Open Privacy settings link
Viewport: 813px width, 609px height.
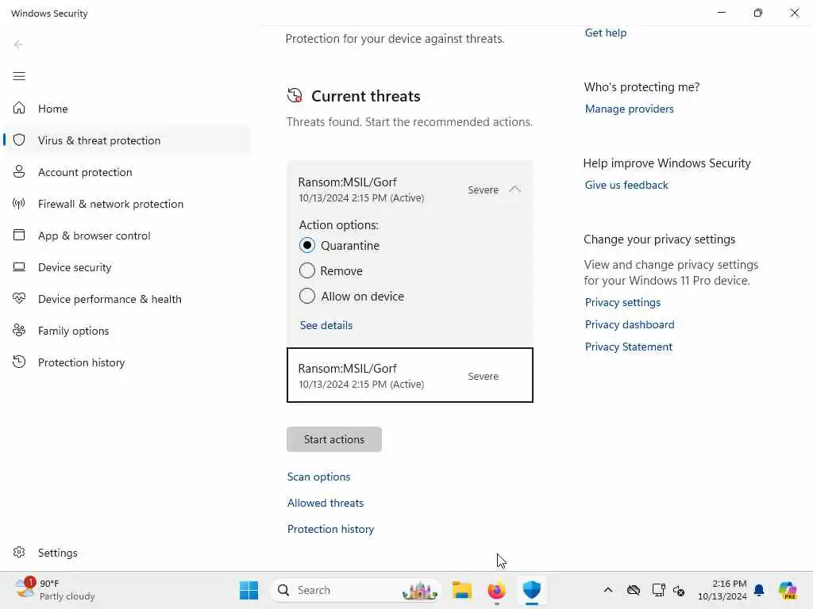click(x=622, y=302)
